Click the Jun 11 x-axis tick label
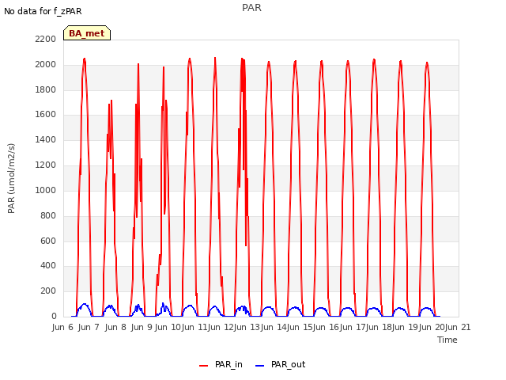 (x=194, y=327)
